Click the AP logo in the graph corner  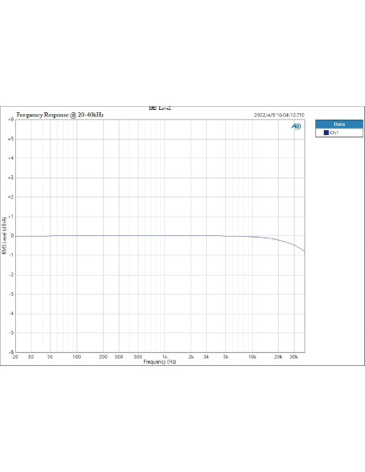(x=296, y=126)
